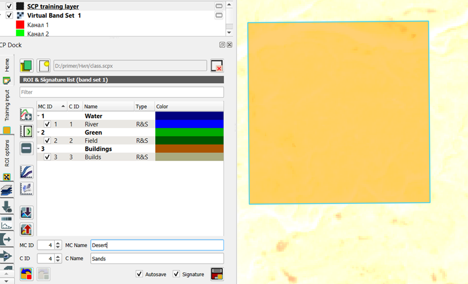Image resolution: width=468 pixels, height=284 pixels.
Task: Change the Green macroclass color
Action: click(189, 132)
